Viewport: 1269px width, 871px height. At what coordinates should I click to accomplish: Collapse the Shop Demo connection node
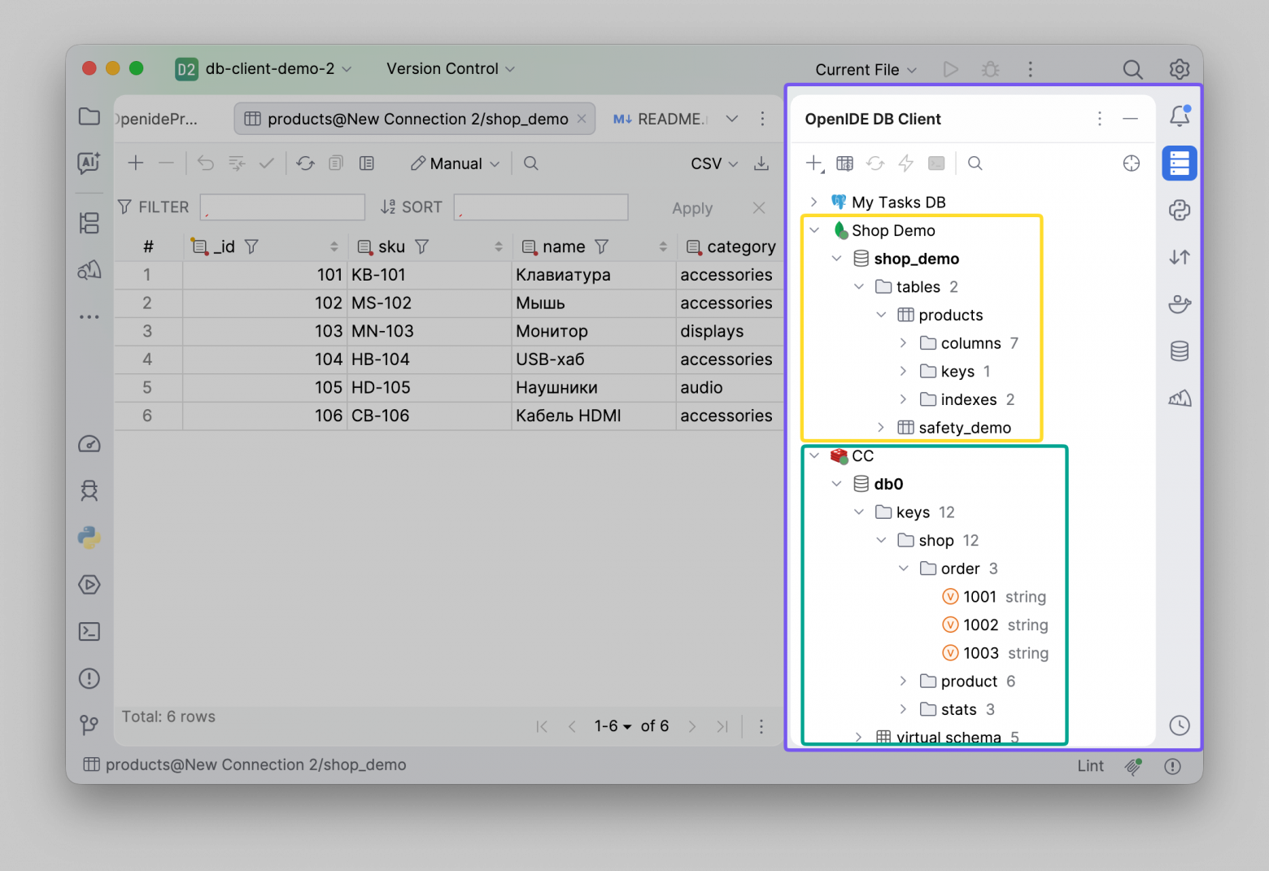coord(814,230)
